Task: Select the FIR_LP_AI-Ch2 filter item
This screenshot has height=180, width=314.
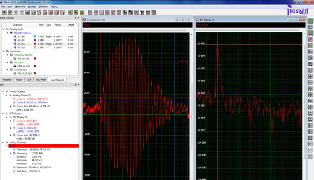Action: pyautogui.click(x=25, y=73)
